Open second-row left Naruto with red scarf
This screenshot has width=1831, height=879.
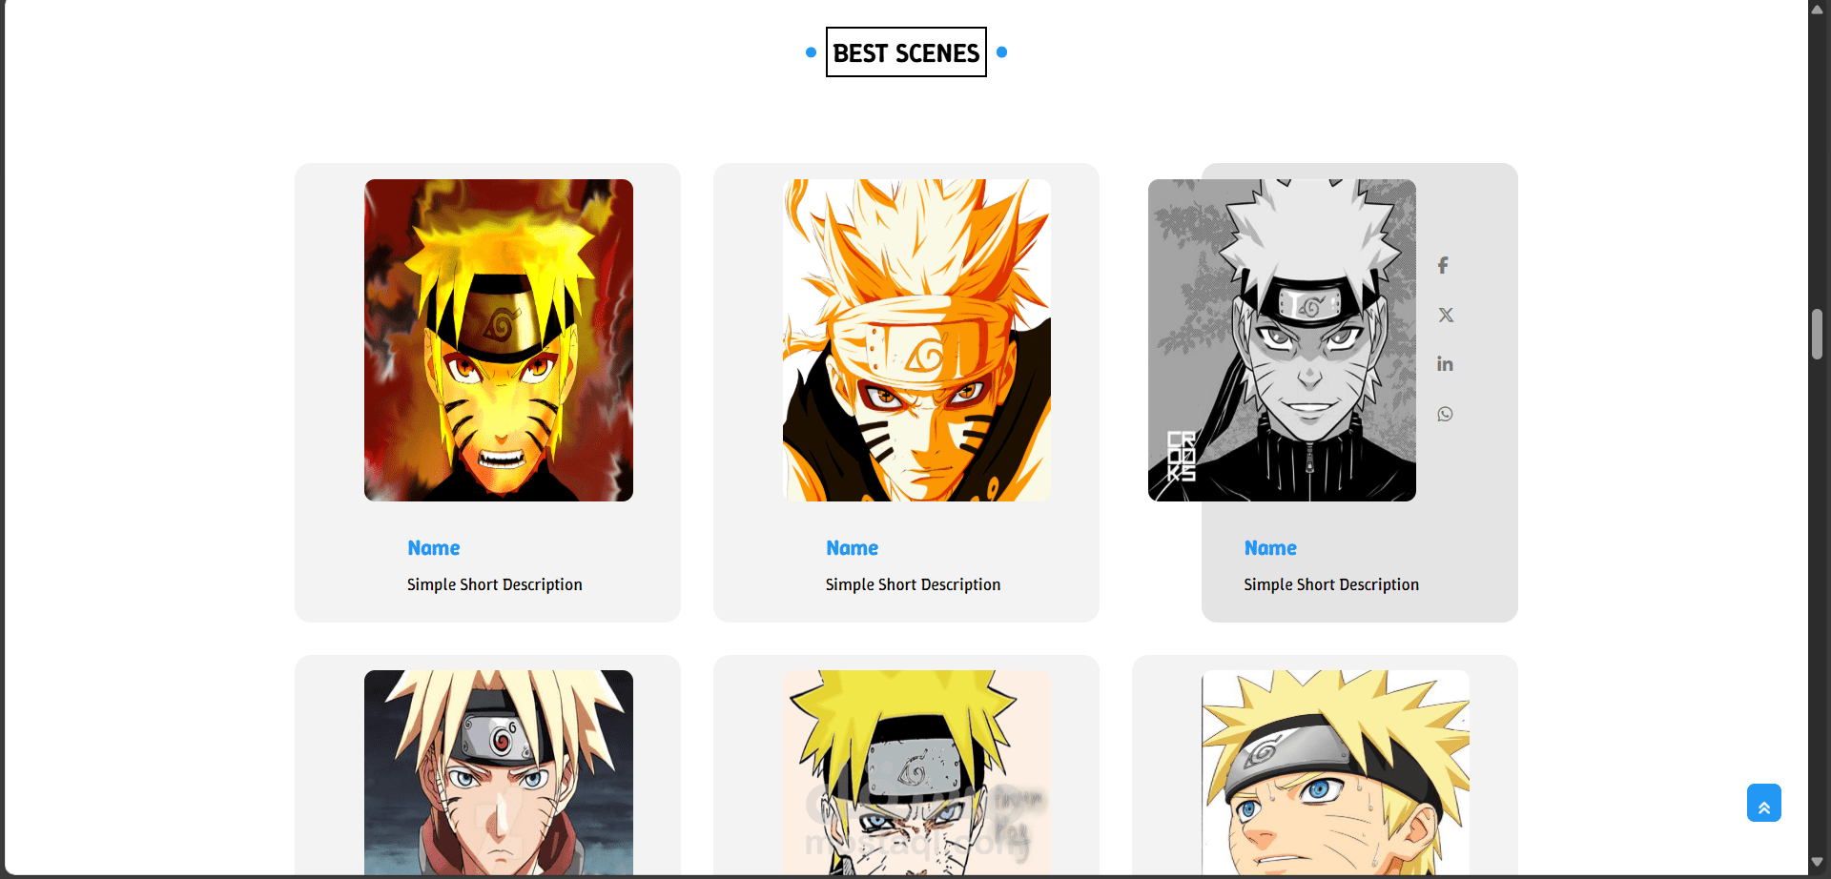click(x=499, y=772)
